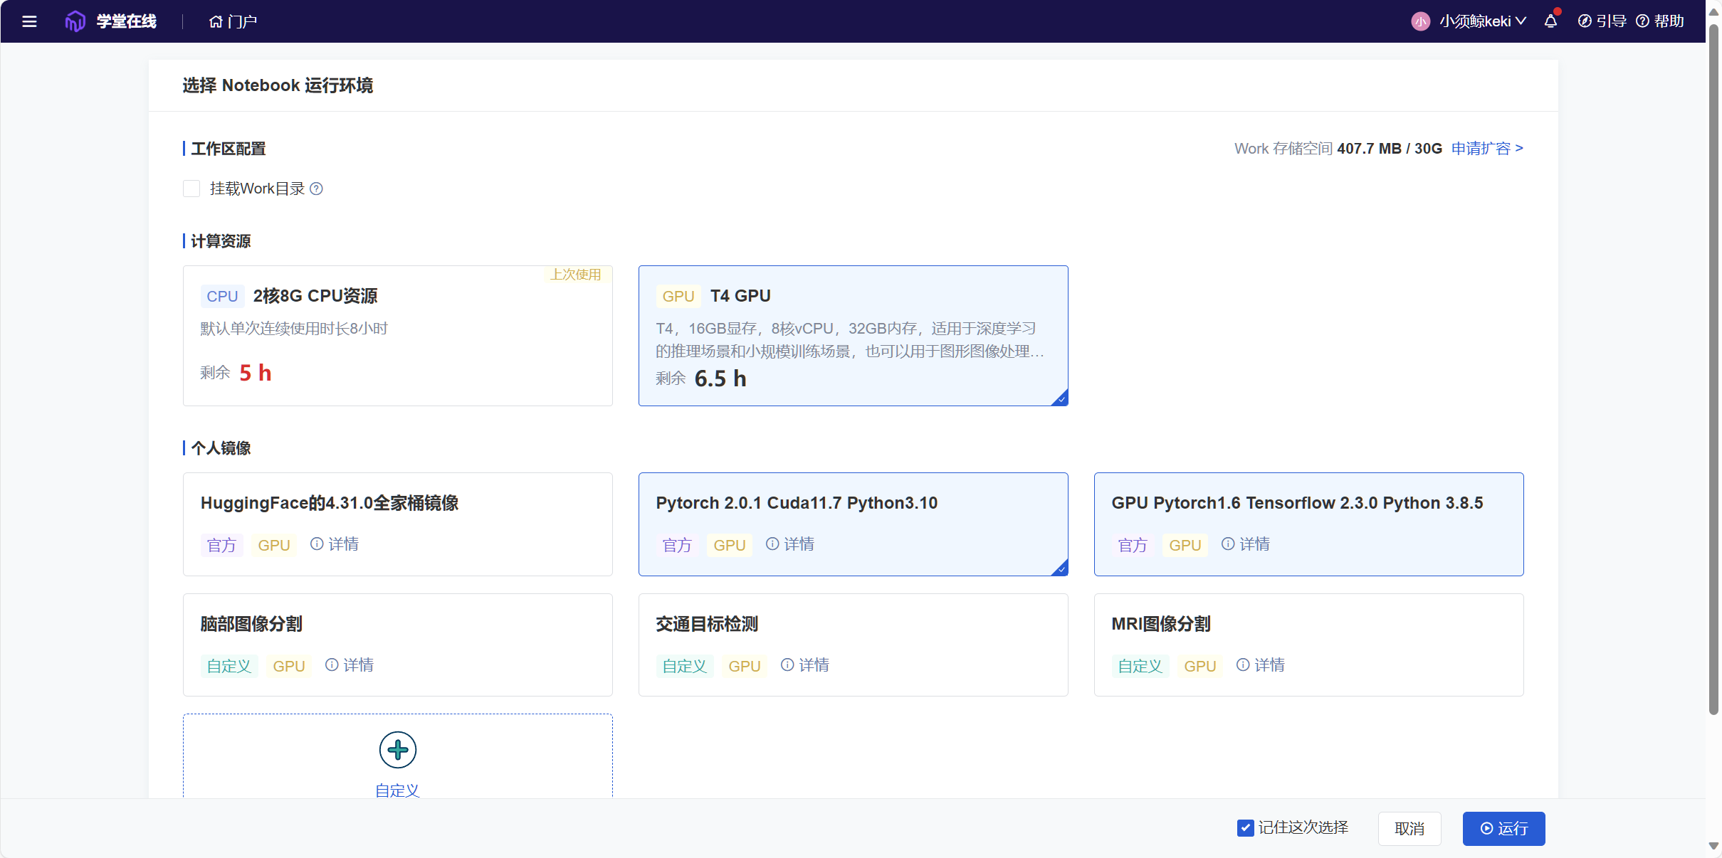The height and width of the screenshot is (858, 1722).
Task: Click help icon beside 挂载Work目录
Action: (317, 189)
